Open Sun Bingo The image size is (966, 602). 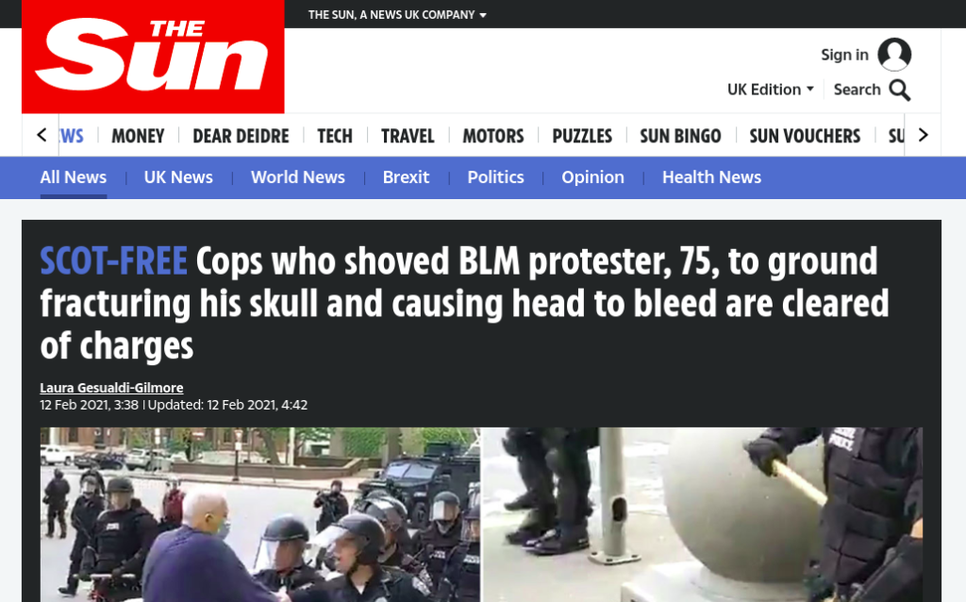pos(680,136)
